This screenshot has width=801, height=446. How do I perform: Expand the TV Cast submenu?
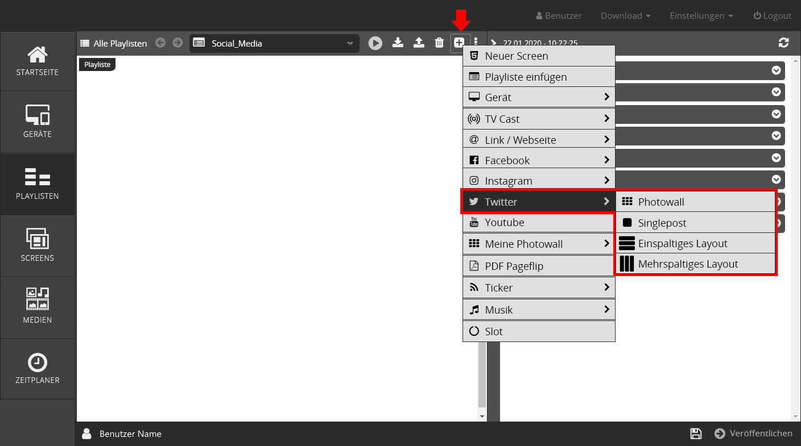(539, 119)
